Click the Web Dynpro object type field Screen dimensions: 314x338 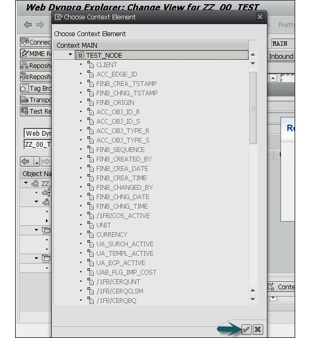(38, 134)
